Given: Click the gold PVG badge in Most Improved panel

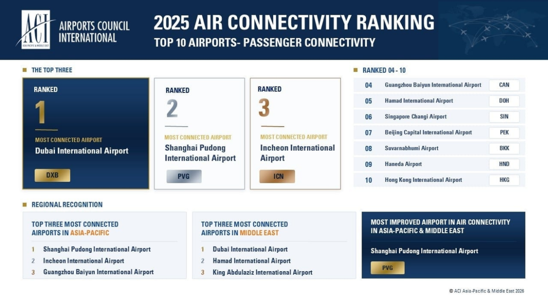Looking at the screenshot, I should click(x=388, y=268).
